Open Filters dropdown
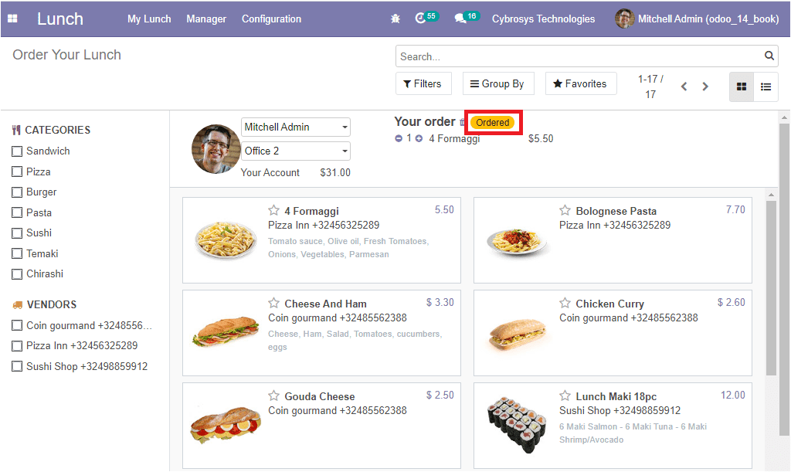This screenshot has height=472, width=791. tap(423, 83)
